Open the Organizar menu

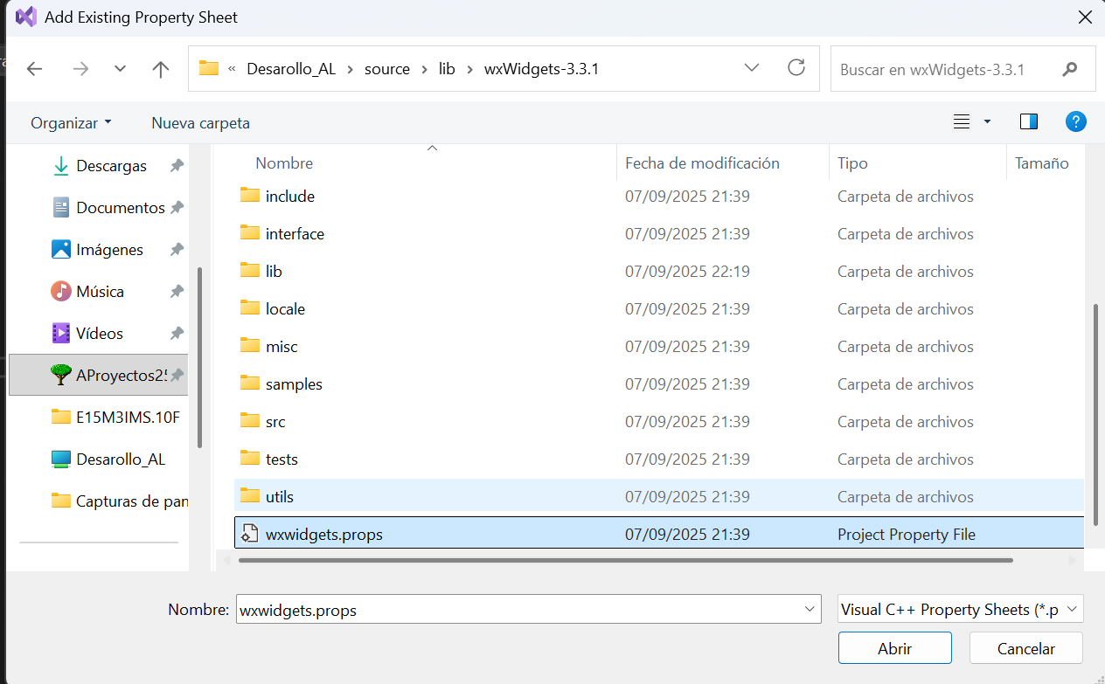[71, 123]
